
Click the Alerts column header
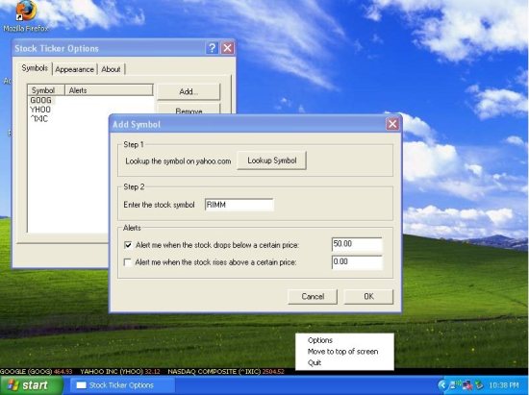109,90
